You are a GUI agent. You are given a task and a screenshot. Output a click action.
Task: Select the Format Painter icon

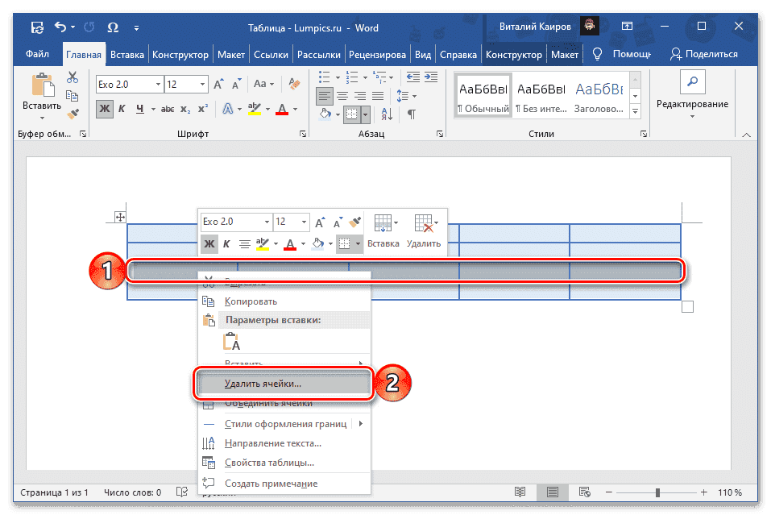pyautogui.click(x=73, y=114)
